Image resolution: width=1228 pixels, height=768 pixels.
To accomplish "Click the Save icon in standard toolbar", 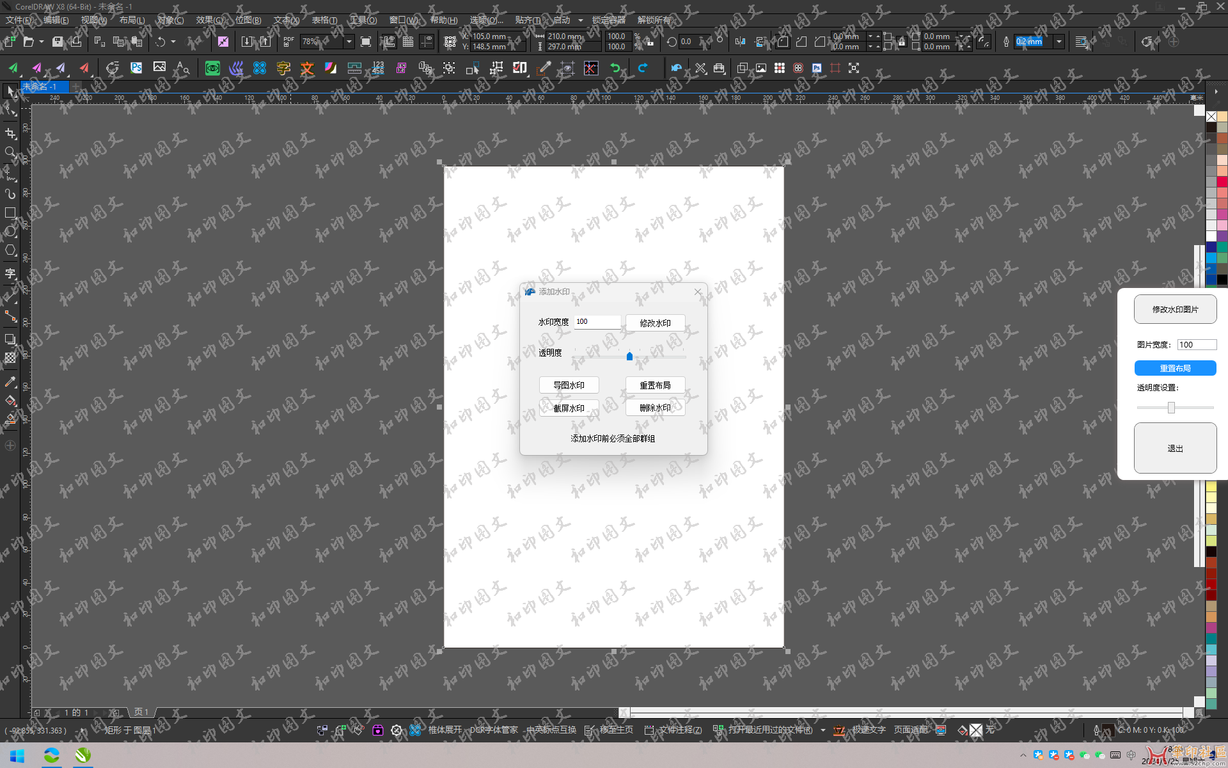I will coord(58,42).
